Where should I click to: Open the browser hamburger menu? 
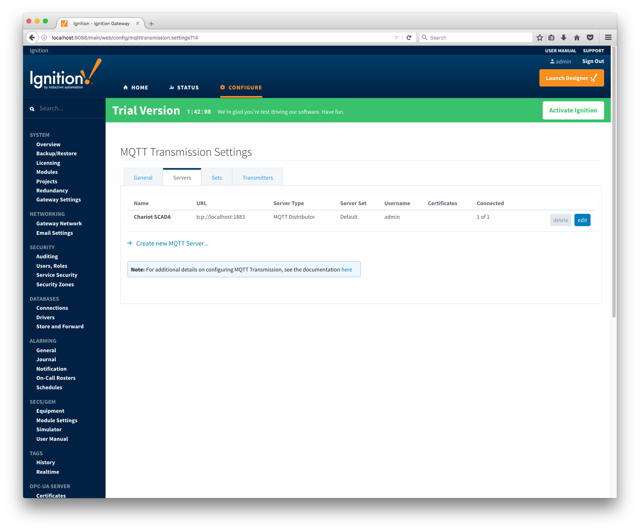click(608, 37)
